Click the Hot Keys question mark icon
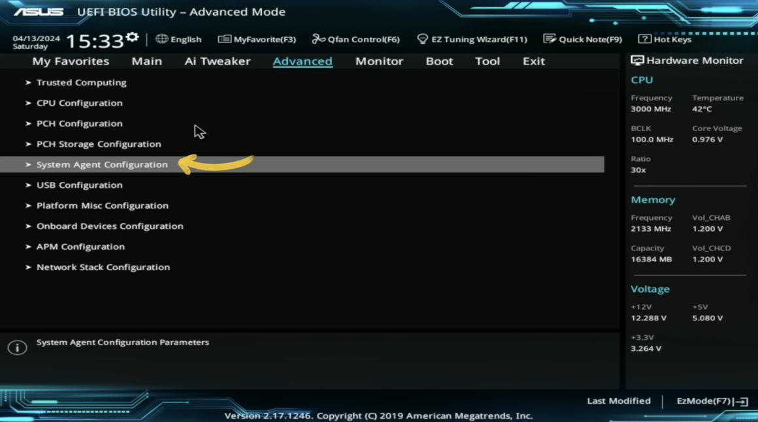Viewport: 758px width, 422px height. (644, 39)
